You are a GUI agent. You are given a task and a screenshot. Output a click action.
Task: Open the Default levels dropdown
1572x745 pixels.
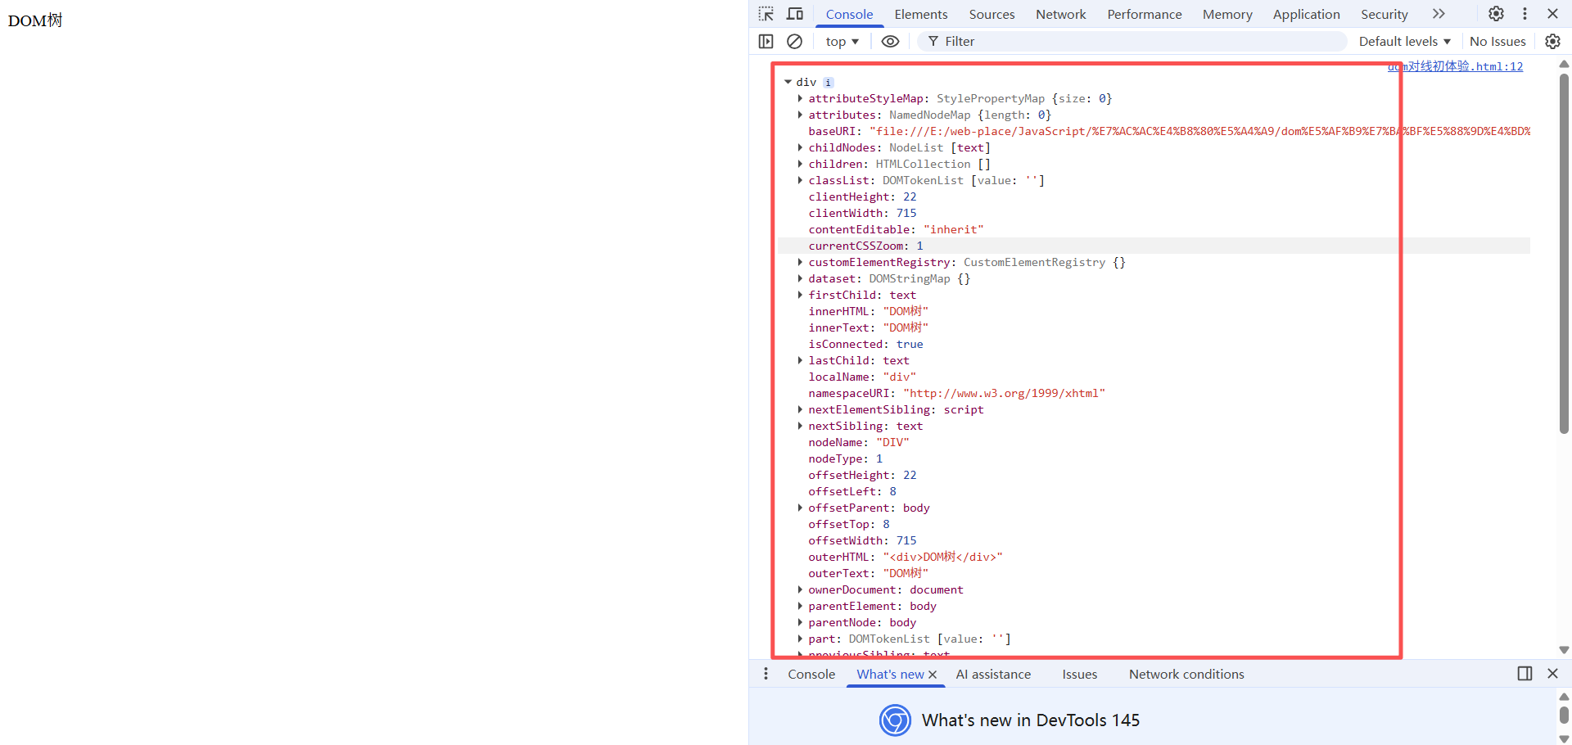[x=1404, y=41]
